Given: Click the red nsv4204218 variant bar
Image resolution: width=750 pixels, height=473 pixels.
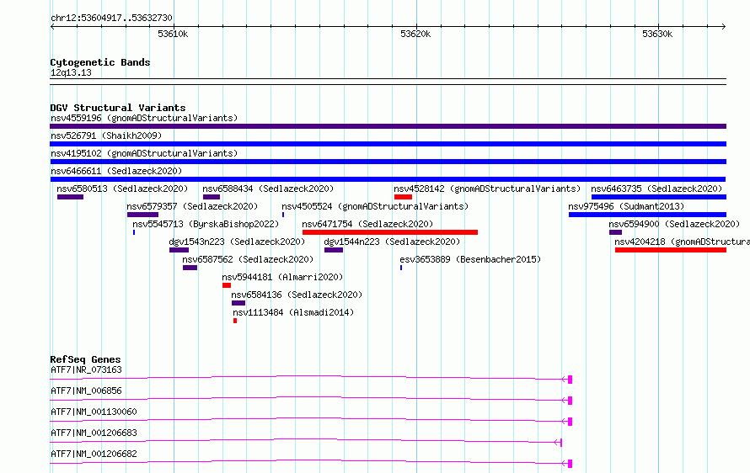Looking at the screenshot, I should point(671,250).
